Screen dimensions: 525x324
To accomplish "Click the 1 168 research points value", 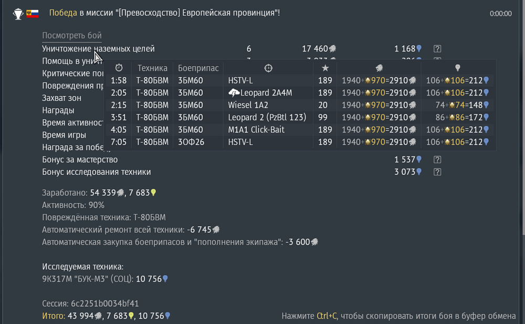I will [408, 49].
